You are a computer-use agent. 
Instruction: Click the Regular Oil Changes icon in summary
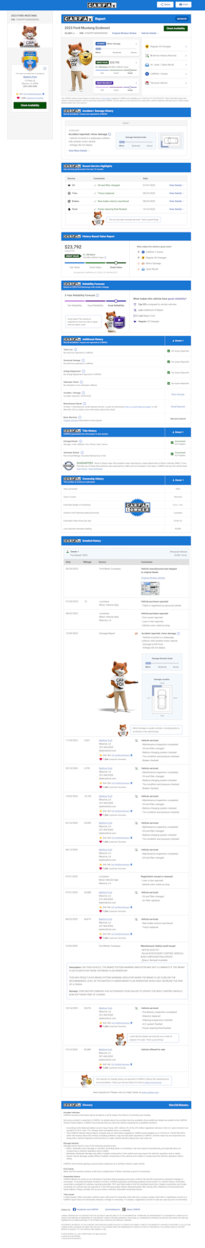coord(147,47)
